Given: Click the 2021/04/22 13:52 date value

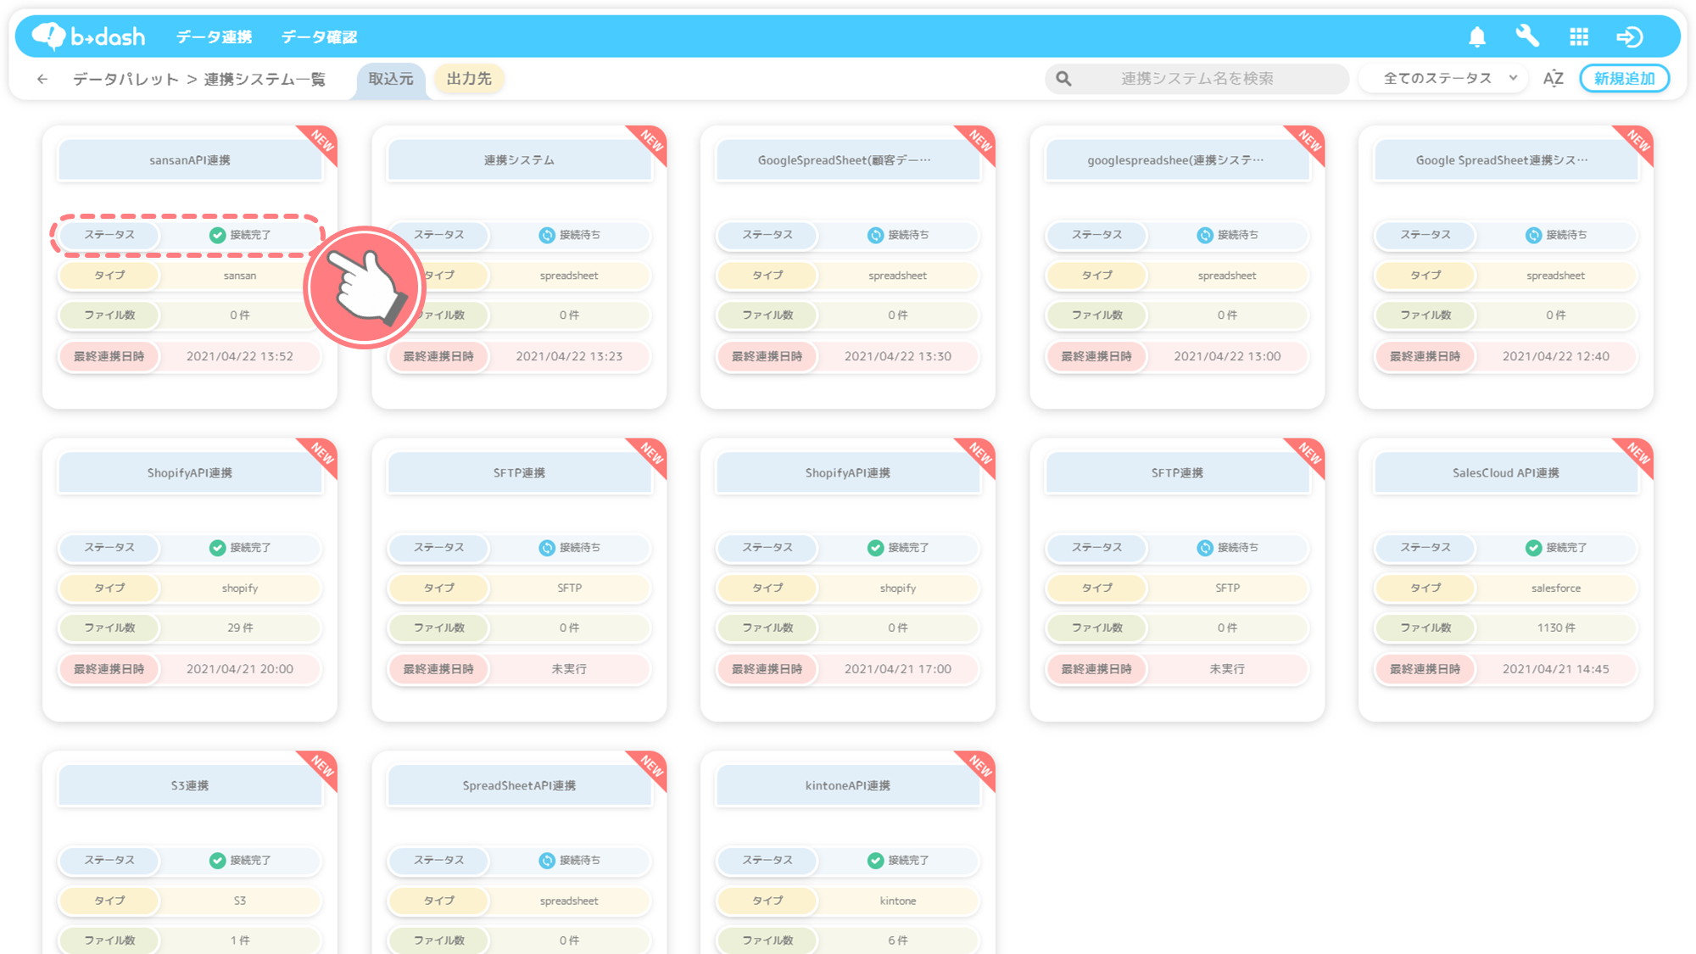Looking at the screenshot, I should point(240,357).
